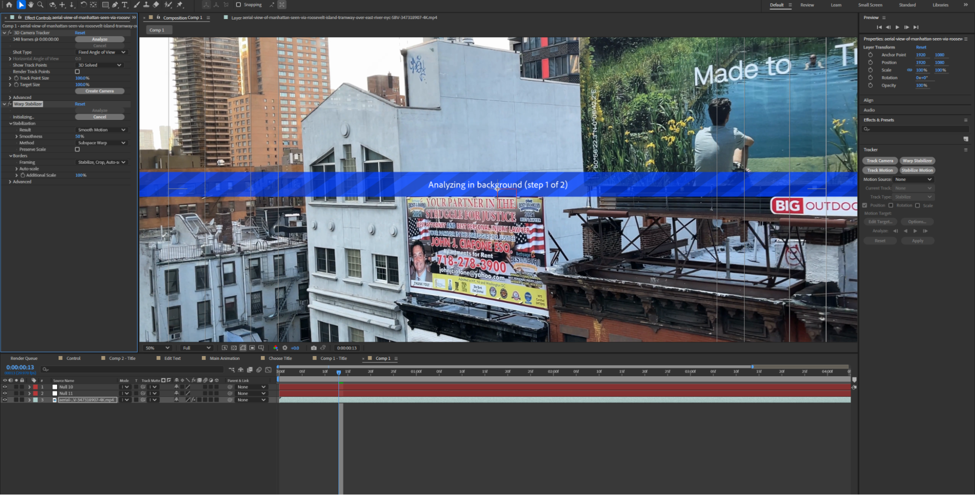This screenshot has height=495, width=975.
Task: Switch to the Libraries workspace
Action: [940, 5]
